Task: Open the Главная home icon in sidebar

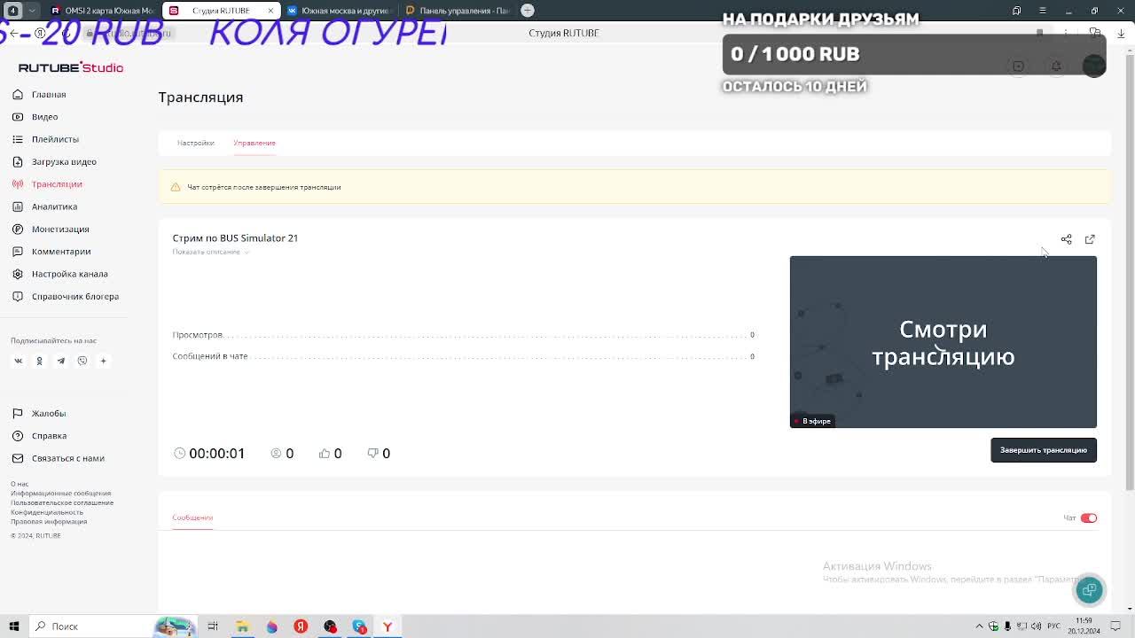Action: (x=18, y=94)
